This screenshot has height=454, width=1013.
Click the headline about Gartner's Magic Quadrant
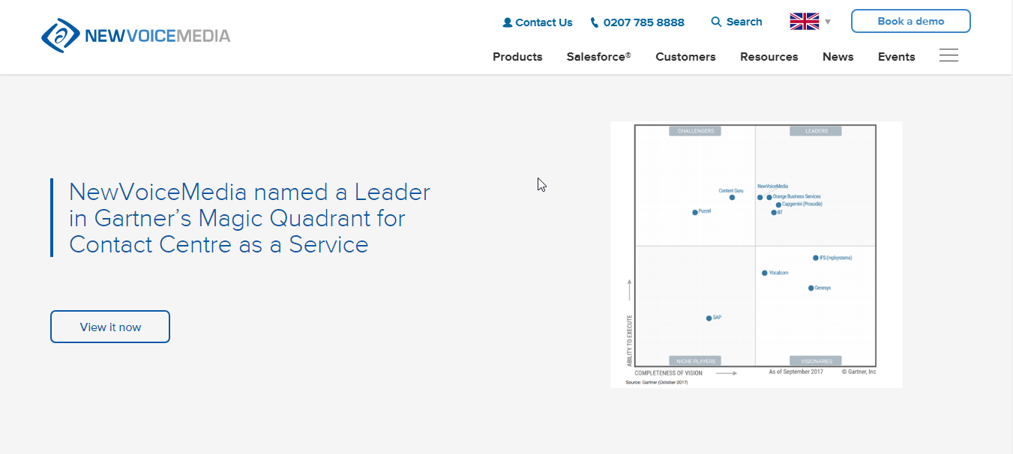coord(250,218)
